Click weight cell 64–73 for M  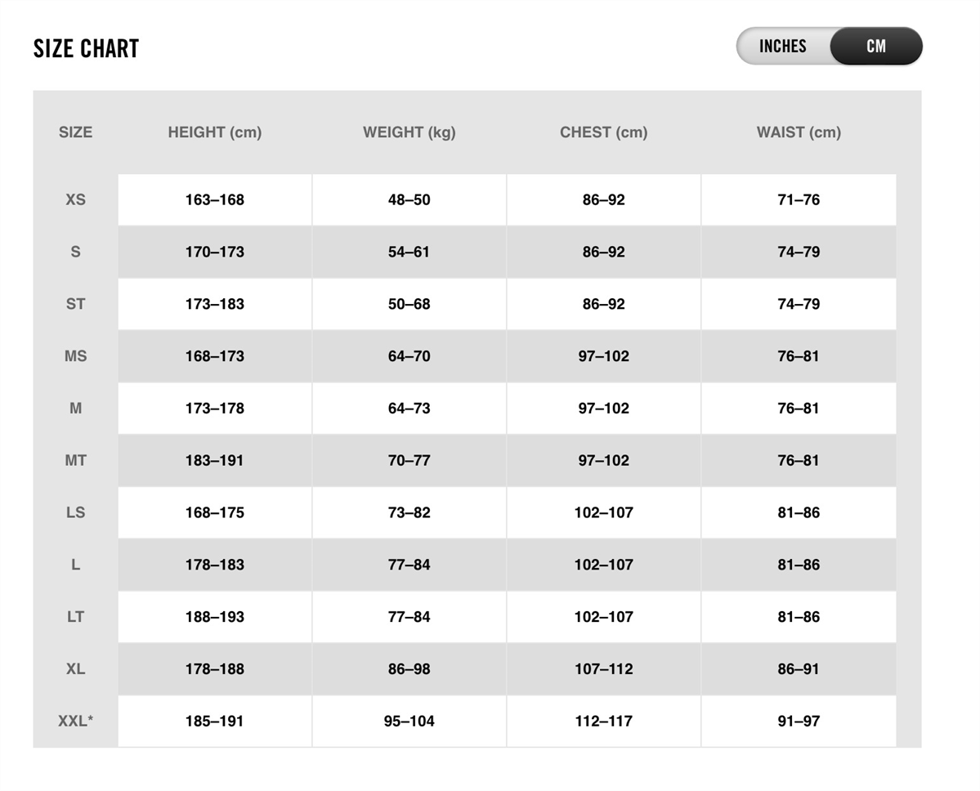tap(409, 409)
